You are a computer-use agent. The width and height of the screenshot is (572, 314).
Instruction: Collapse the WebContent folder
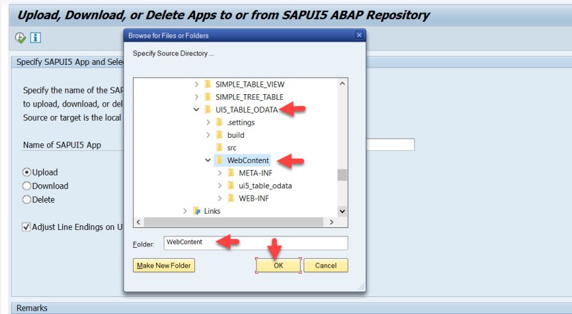208,160
